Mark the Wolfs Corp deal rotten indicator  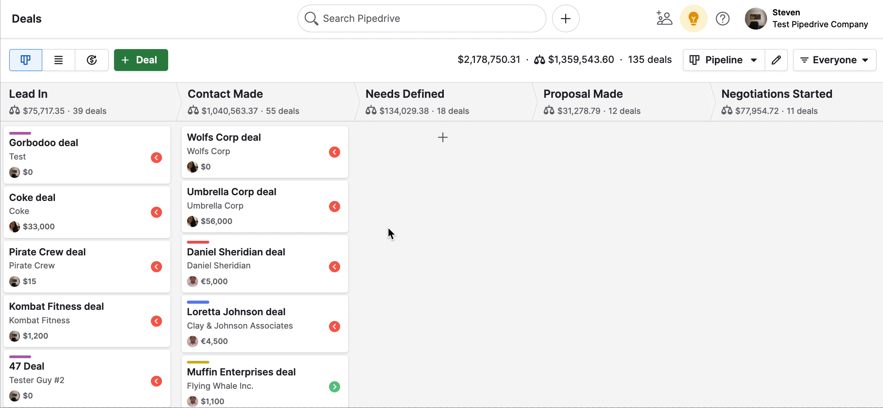tap(334, 152)
